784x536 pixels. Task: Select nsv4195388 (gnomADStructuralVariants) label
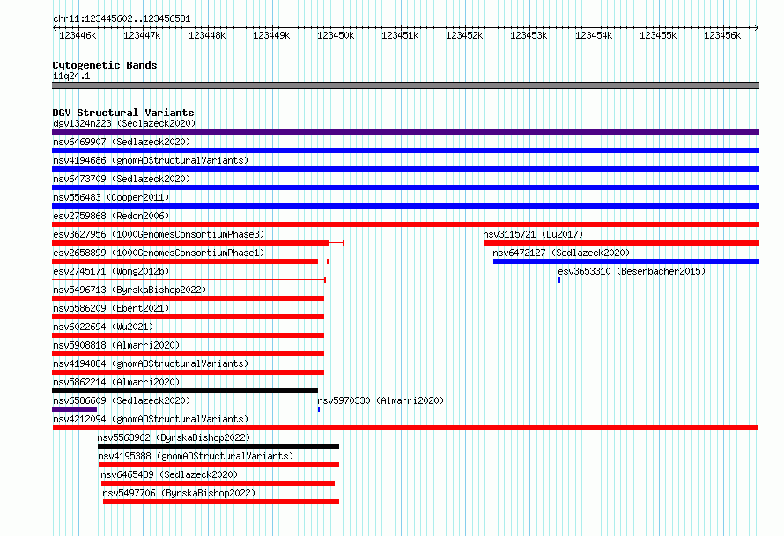point(196,456)
